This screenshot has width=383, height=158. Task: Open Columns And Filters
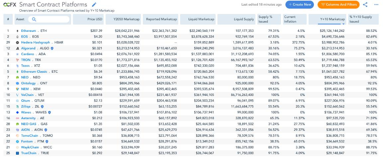tap(338, 4)
